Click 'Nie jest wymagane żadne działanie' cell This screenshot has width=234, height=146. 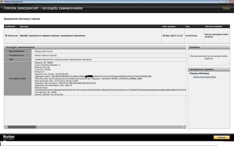[x=216, y=35]
